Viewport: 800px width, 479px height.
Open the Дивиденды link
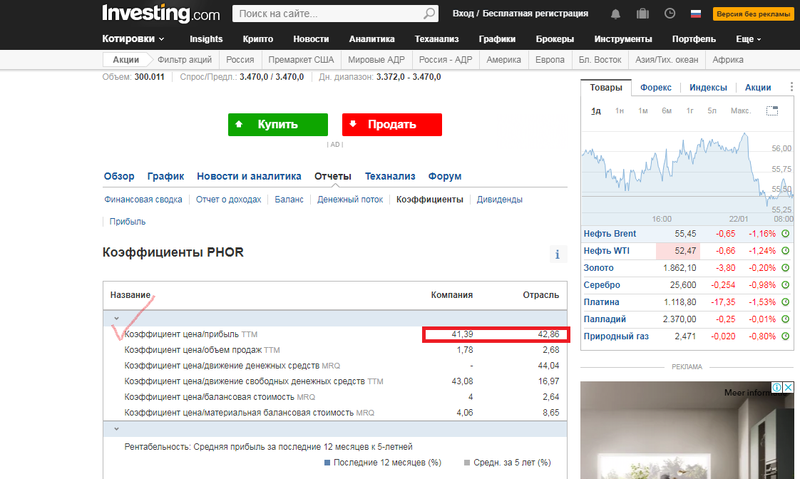(500, 200)
